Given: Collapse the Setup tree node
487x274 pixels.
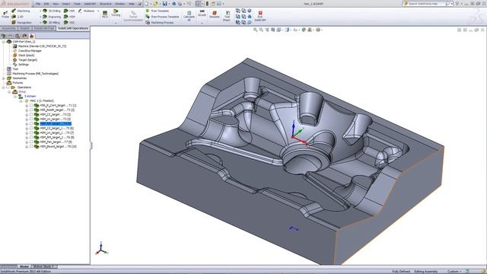Looking at the screenshot, I should [x=9, y=92].
